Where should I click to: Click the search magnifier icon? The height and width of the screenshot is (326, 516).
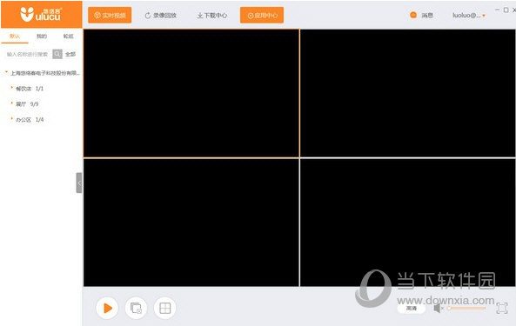57,54
